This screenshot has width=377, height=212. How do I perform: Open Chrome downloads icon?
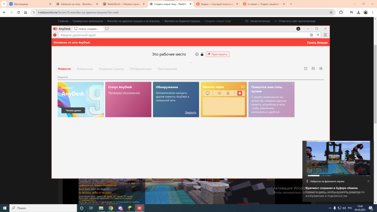[x=359, y=12]
